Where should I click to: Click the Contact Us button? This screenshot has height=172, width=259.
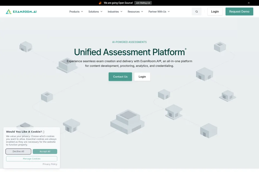120,77
